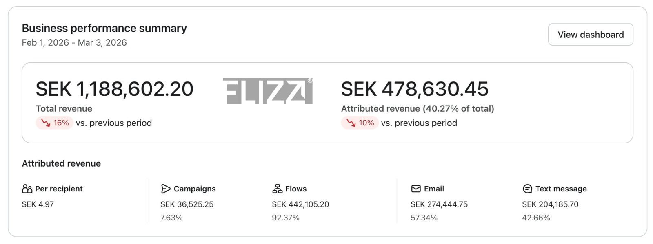Select the Total revenue figure SEK 1,188,602.20

click(x=115, y=88)
